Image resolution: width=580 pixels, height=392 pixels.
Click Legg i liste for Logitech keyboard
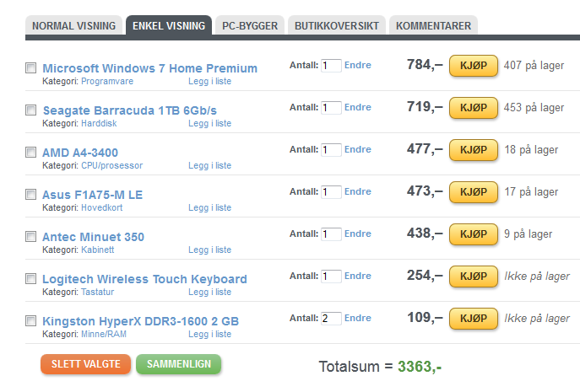coord(209,292)
